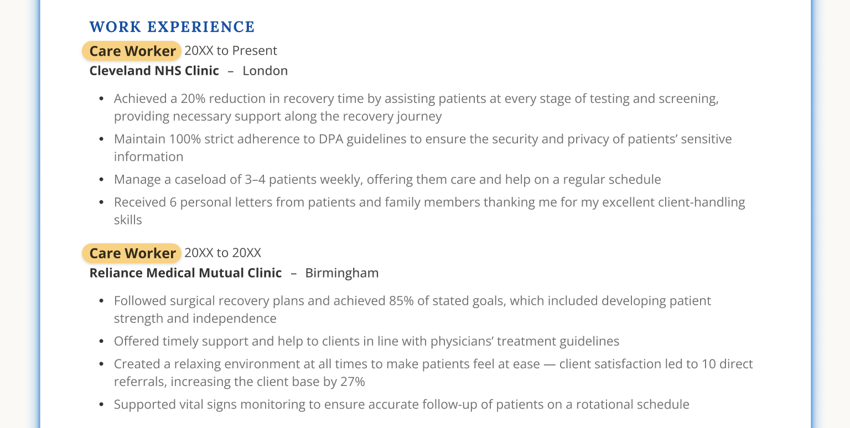Click the WORK EXPERIENCE section heading

coord(172,27)
